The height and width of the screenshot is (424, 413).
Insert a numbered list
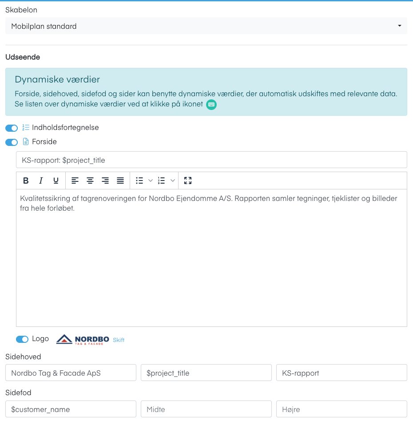point(161,181)
